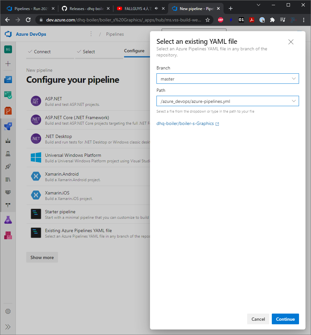
Task: Open the tab search chevron in Chrome
Action: [x=258, y=5]
